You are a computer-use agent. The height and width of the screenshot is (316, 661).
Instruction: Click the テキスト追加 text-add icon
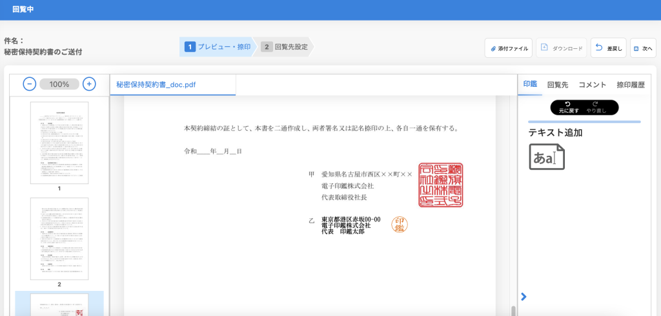pyautogui.click(x=547, y=157)
